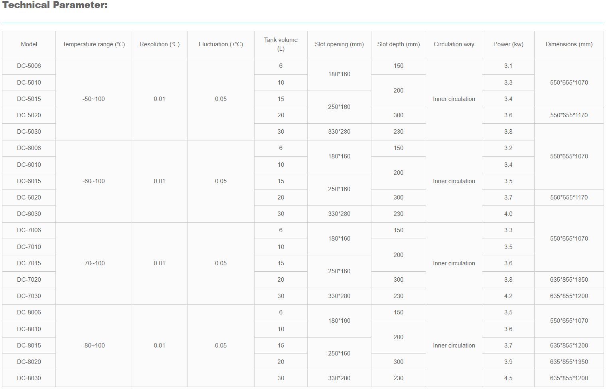The image size is (606, 389).
Task: Select the 4.0 power value for DC-6030
Action: point(508,214)
